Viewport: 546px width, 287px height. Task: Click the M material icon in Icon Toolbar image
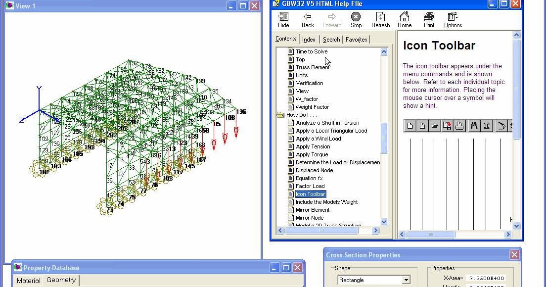coord(473,126)
